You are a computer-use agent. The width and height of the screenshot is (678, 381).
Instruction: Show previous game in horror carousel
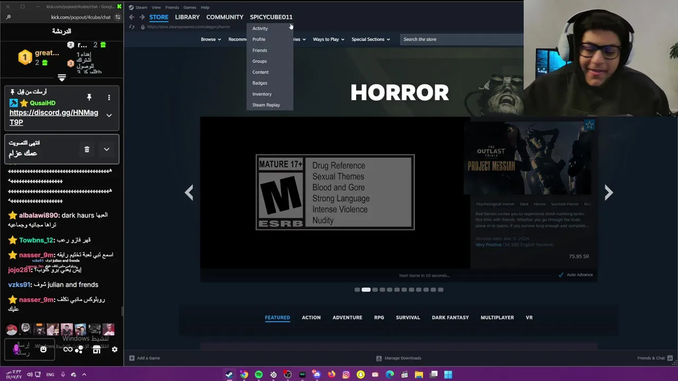point(189,192)
